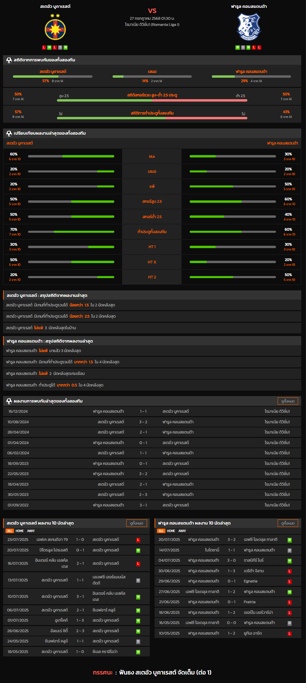Screen dimensions: 306x683
Task: Click the Farul match dated 04/07/2025
Action: pos(228,561)
